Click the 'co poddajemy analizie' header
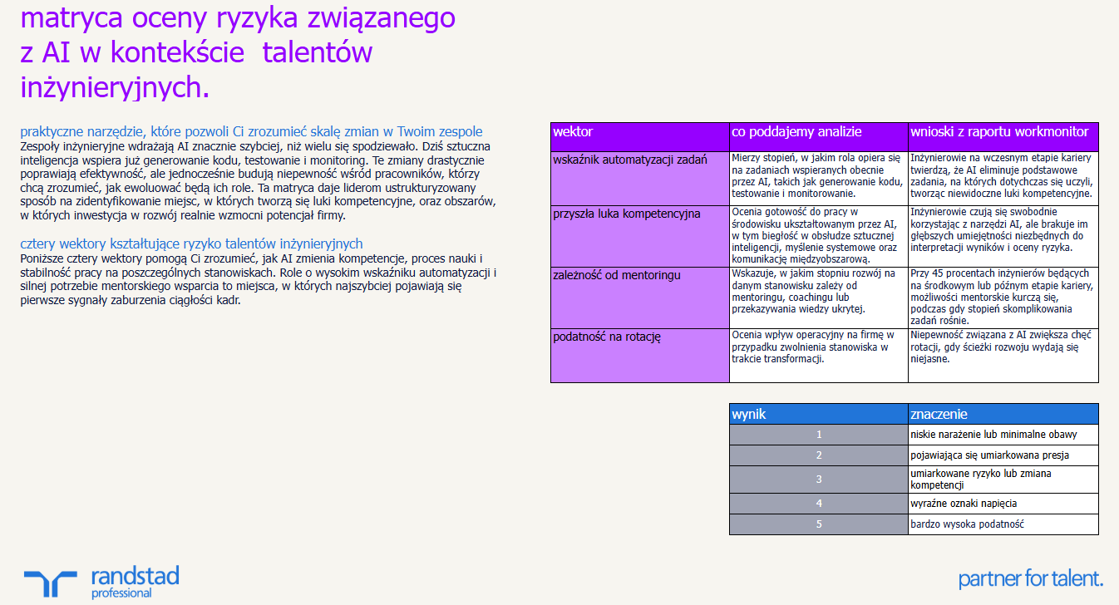Viewport: 1119px width, 605px height. (x=817, y=132)
